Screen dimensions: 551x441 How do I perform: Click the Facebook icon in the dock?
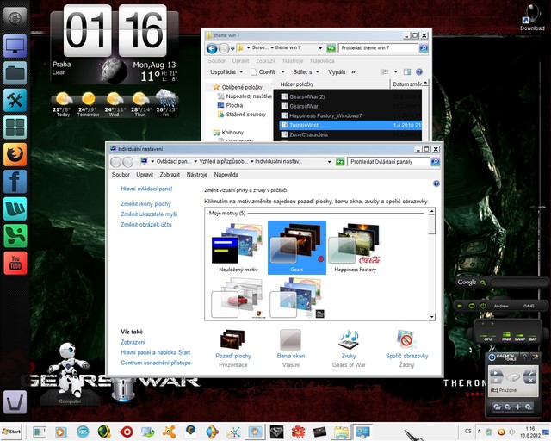pos(15,181)
